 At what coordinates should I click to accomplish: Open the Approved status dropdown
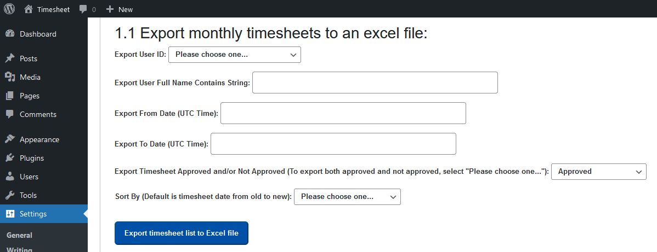[598, 171]
